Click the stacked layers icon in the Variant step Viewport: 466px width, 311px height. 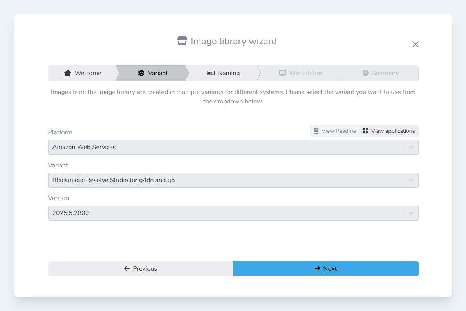pos(141,73)
